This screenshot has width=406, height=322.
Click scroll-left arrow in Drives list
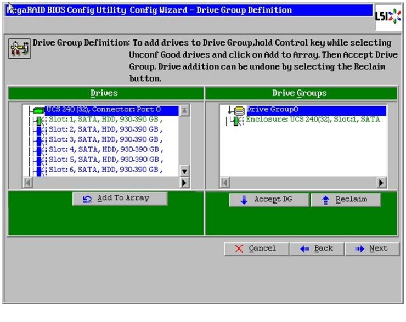tap(27, 183)
